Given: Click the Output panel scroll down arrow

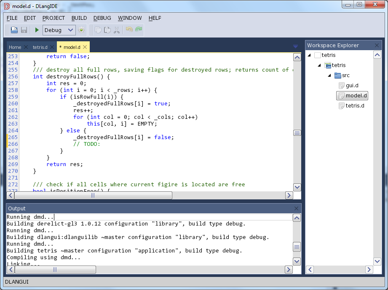Looking at the screenshot, I should 297,261.
